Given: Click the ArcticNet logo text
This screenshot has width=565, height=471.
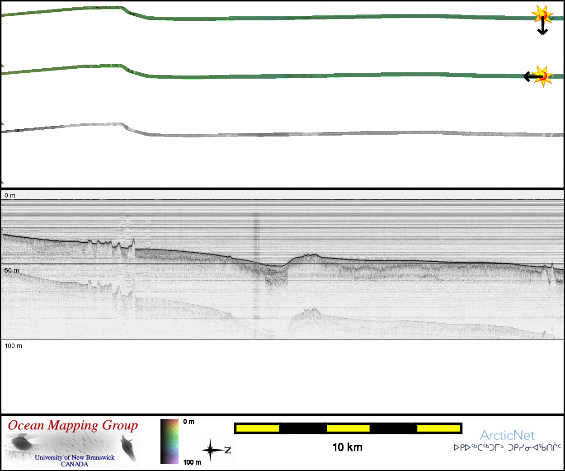Looking at the screenshot, I should click(507, 435).
